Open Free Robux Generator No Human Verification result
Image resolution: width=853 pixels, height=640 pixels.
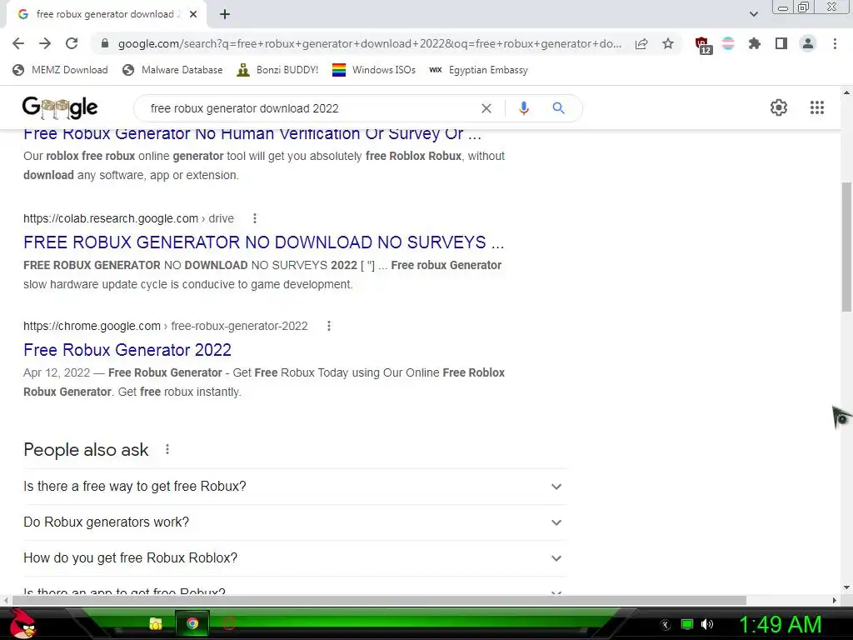click(x=252, y=134)
